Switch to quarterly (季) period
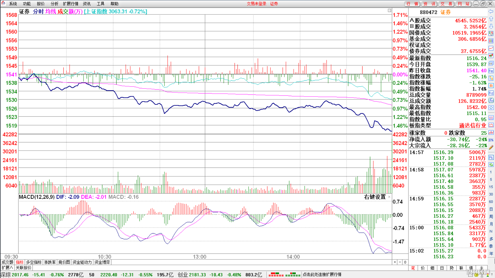The height and width of the screenshot is (278, 495). pos(491,246)
